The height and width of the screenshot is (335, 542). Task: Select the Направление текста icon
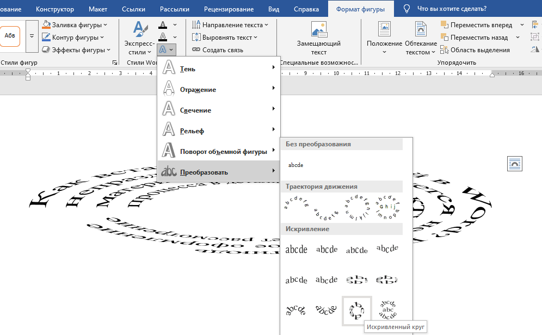coord(195,24)
